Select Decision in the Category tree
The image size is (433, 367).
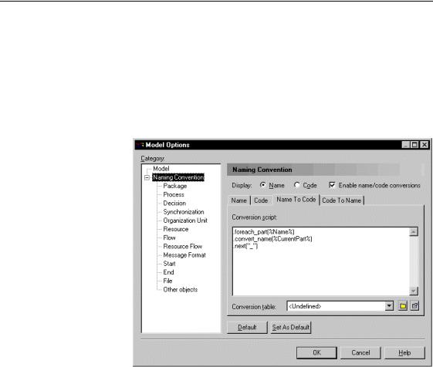point(174,203)
